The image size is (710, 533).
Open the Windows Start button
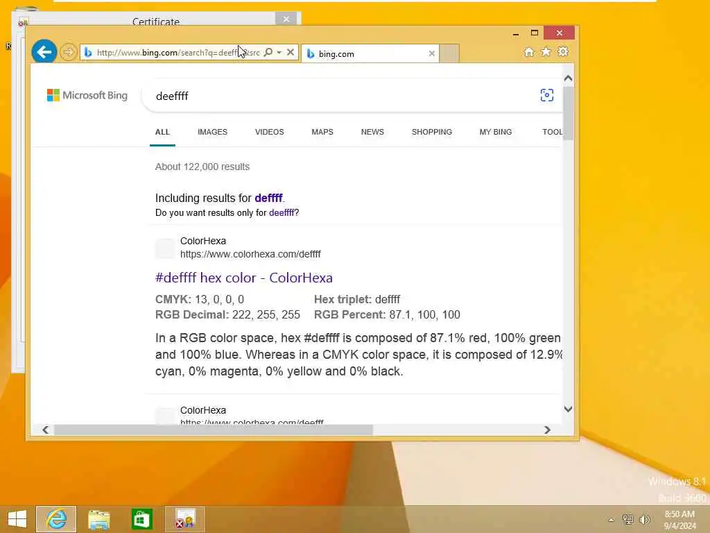pyautogui.click(x=17, y=519)
